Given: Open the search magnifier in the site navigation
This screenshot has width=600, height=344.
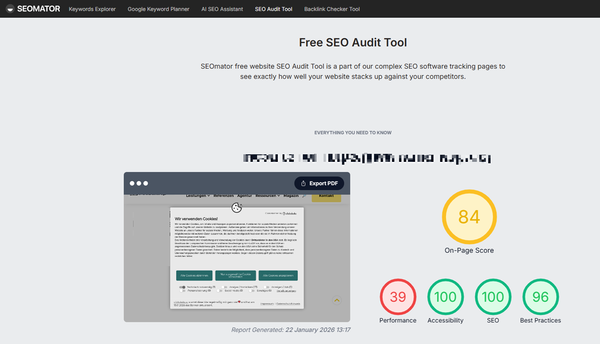Looking at the screenshot, I should (304, 195).
